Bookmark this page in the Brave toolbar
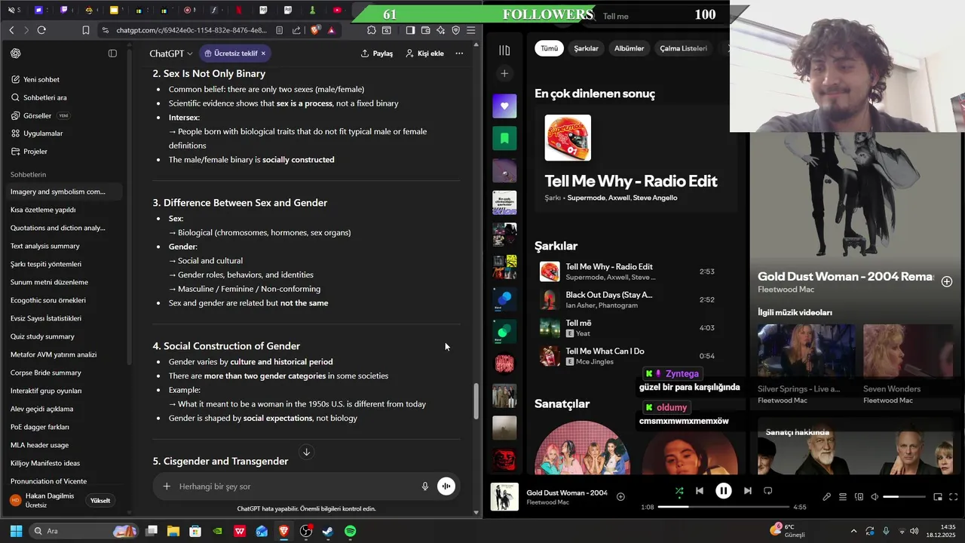 [86, 30]
